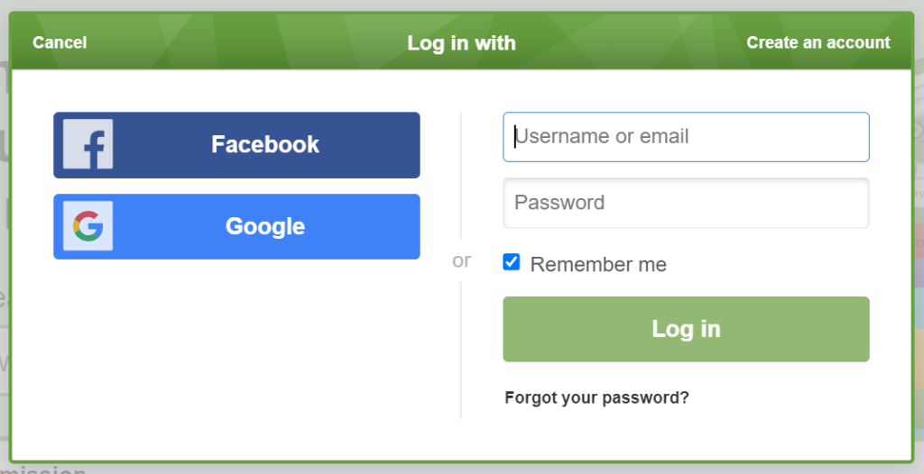The image size is (924, 474).
Task: Click into the Password field
Action: pyautogui.click(x=686, y=203)
